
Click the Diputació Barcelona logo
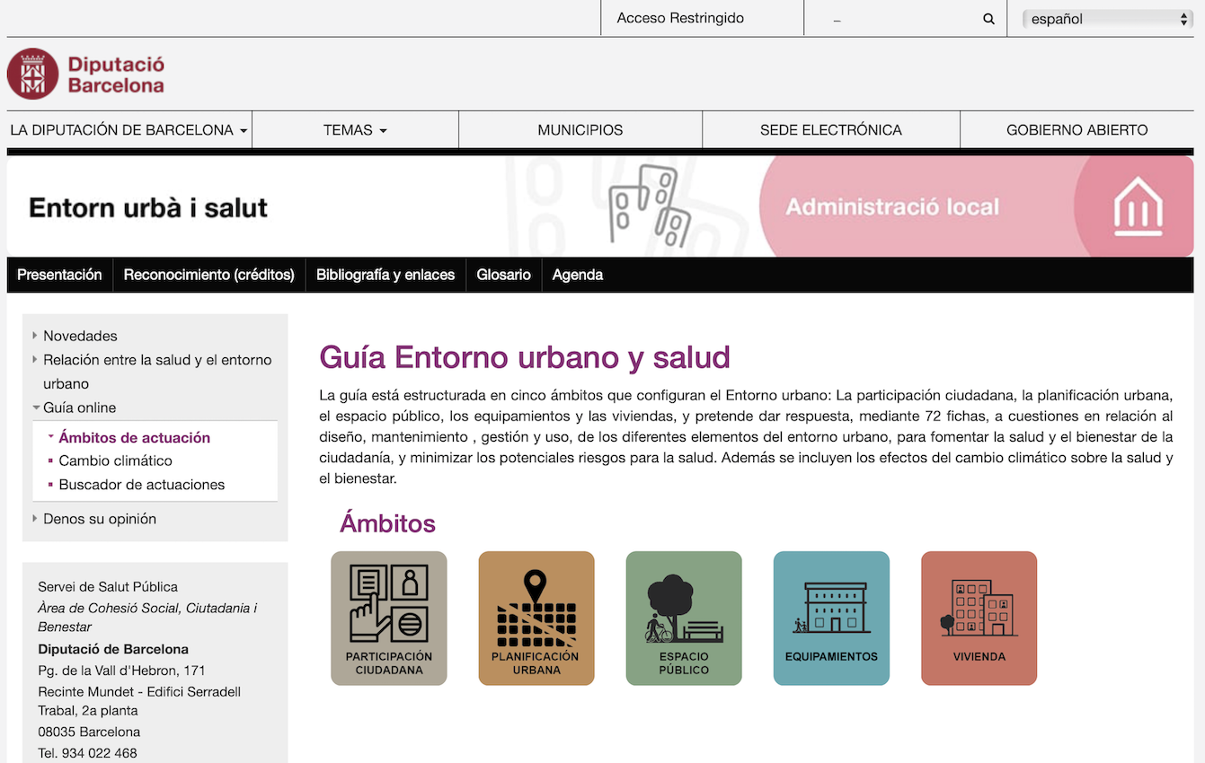pos(86,75)
